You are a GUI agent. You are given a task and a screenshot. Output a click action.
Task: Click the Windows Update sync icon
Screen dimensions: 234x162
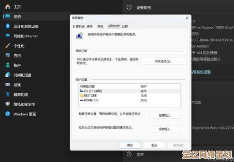[x=7, y=114]
